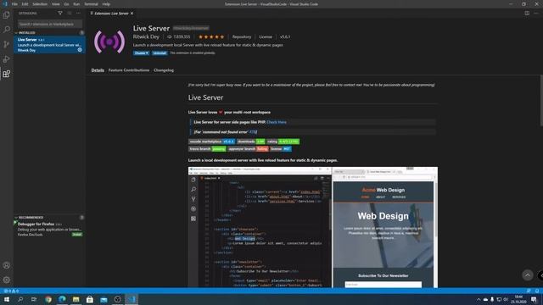Open the Explorer view in activity bar
This screenshot has width=543, height=305.
pos(6,15)
